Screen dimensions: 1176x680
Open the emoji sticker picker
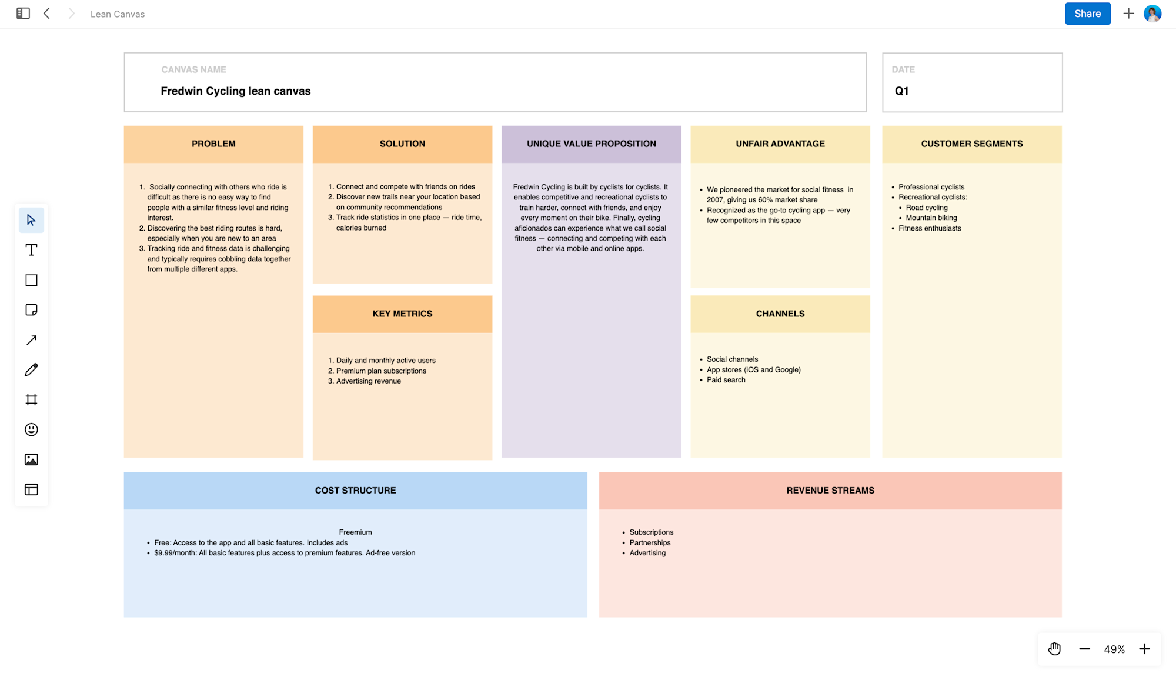coord(31,429)
